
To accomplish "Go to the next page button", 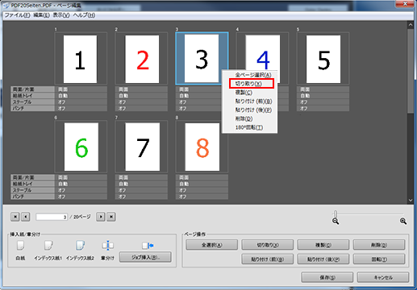I will point(101,217).
